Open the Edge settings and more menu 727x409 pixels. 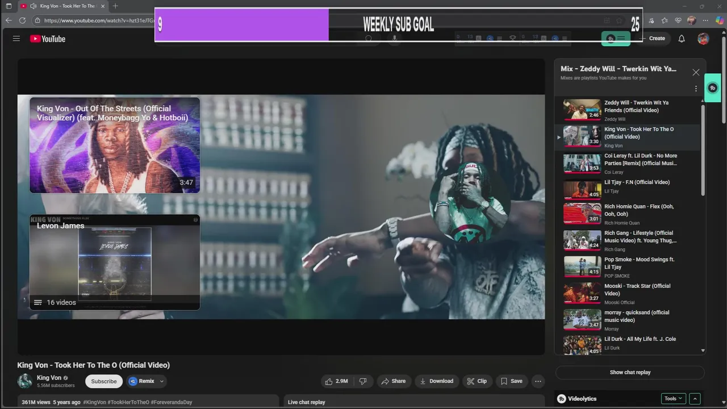tap(705, 20)
